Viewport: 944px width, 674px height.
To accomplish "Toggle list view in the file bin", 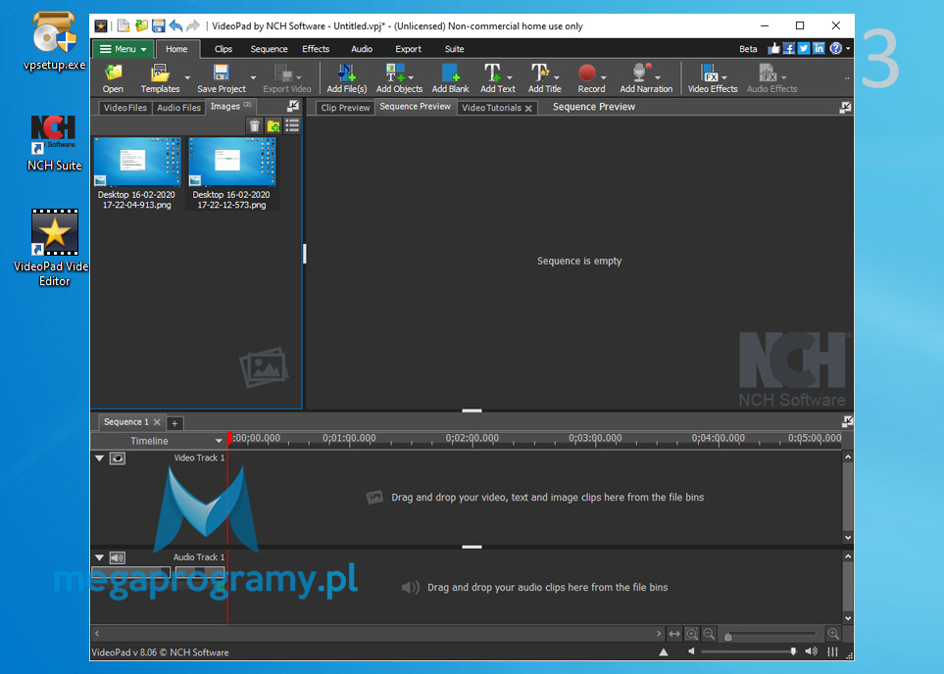I will pos(292,125).
